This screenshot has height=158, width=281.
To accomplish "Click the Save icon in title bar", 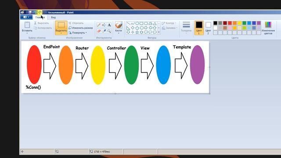I will point(30,12).
